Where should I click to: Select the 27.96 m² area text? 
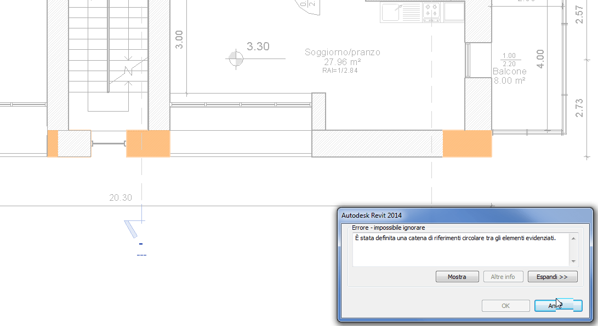coord(343,62)
